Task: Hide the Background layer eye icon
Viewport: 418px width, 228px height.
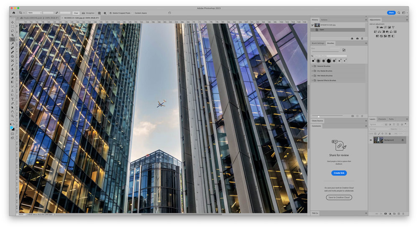Action: (371, 140)
